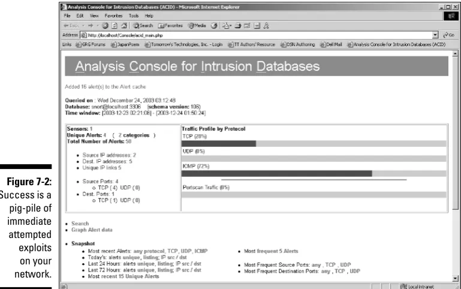Click the page icon in the address bar

84,35
